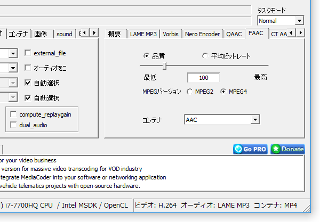Expand the dropdown beside external_file
Screen dimensions: 320x222
click(x=13, y=53)
